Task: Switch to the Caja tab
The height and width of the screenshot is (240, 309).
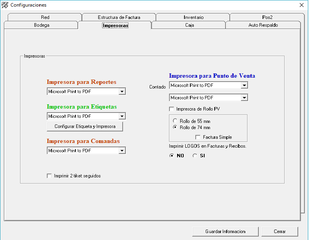Action: (x=189, y=25)
